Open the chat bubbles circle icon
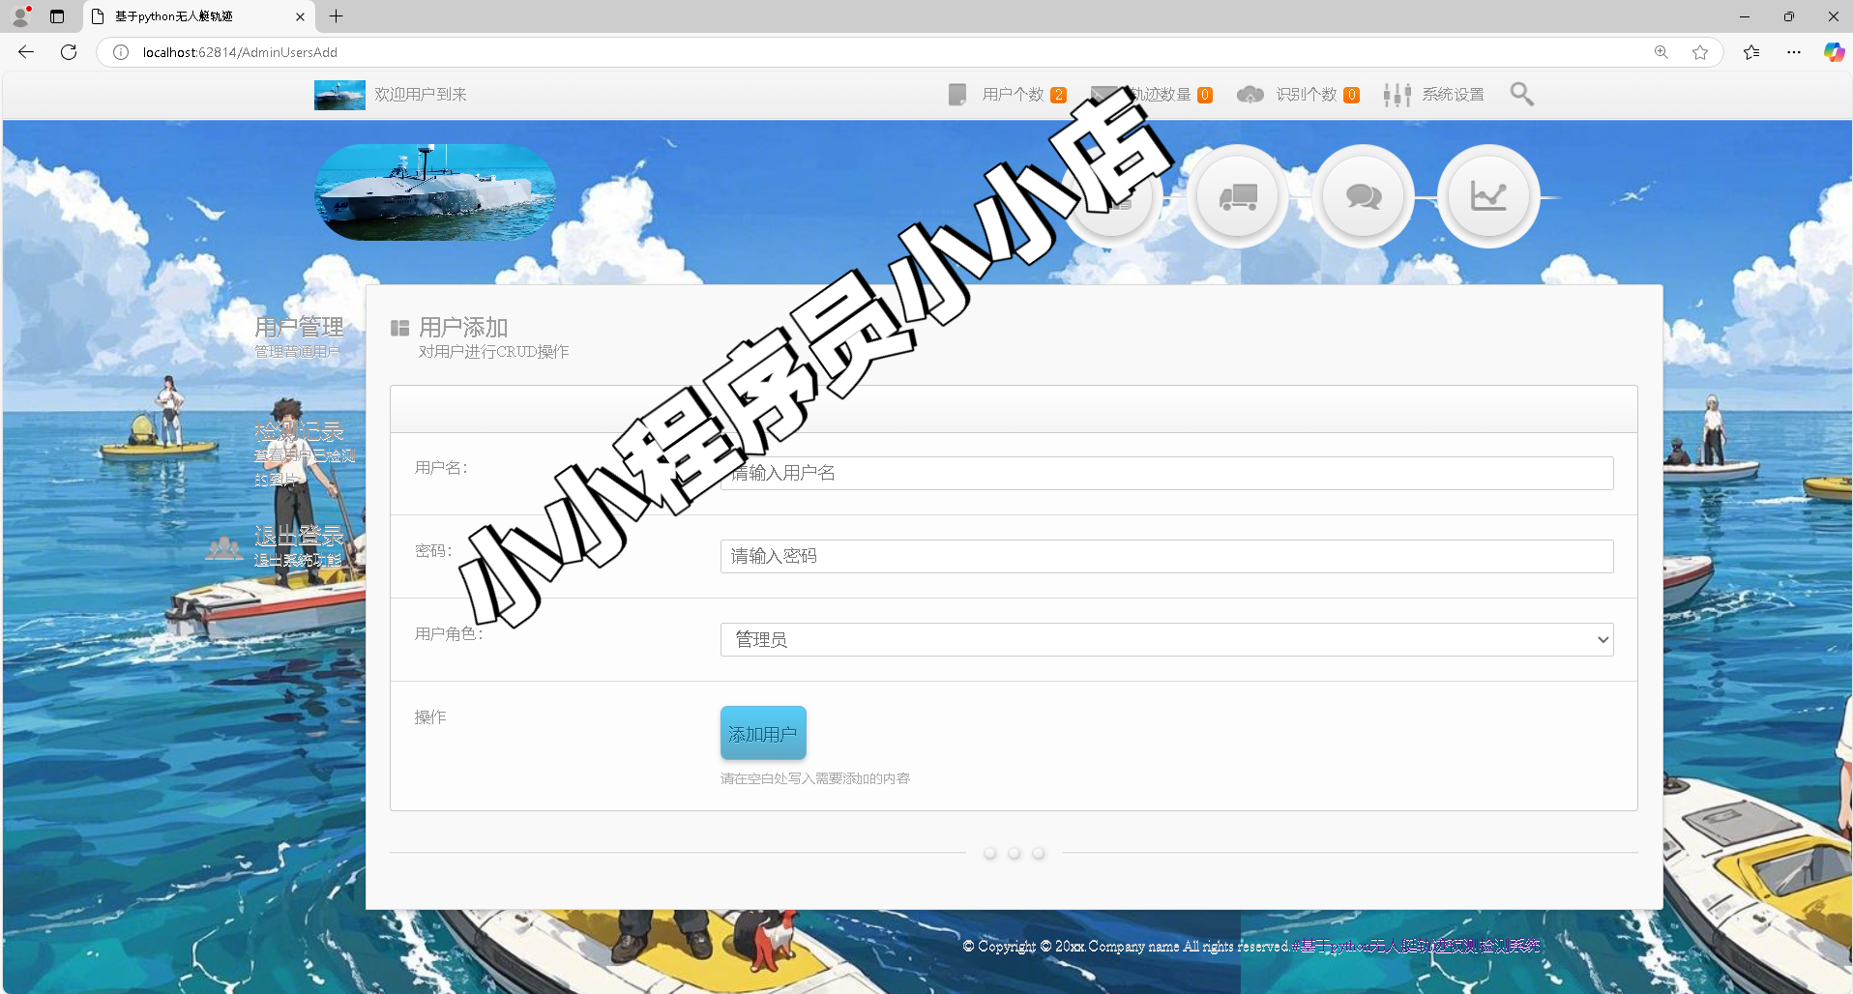This screenshot has height=994, width=1853. [x=1364, y=197]
